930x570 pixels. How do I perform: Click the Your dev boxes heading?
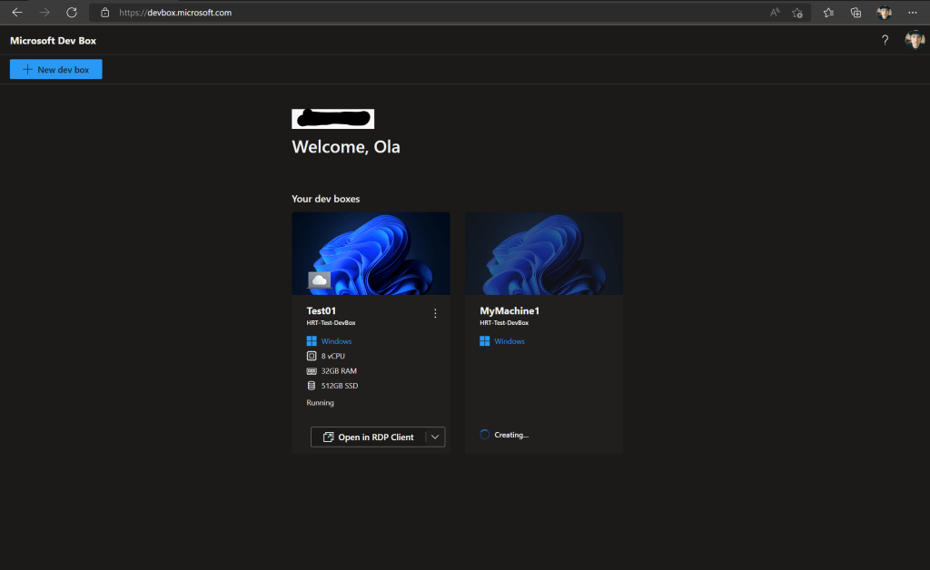point(326,199)
